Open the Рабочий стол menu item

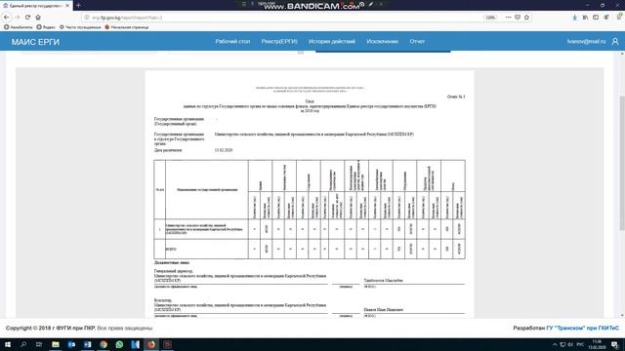[x=232, y=41]
